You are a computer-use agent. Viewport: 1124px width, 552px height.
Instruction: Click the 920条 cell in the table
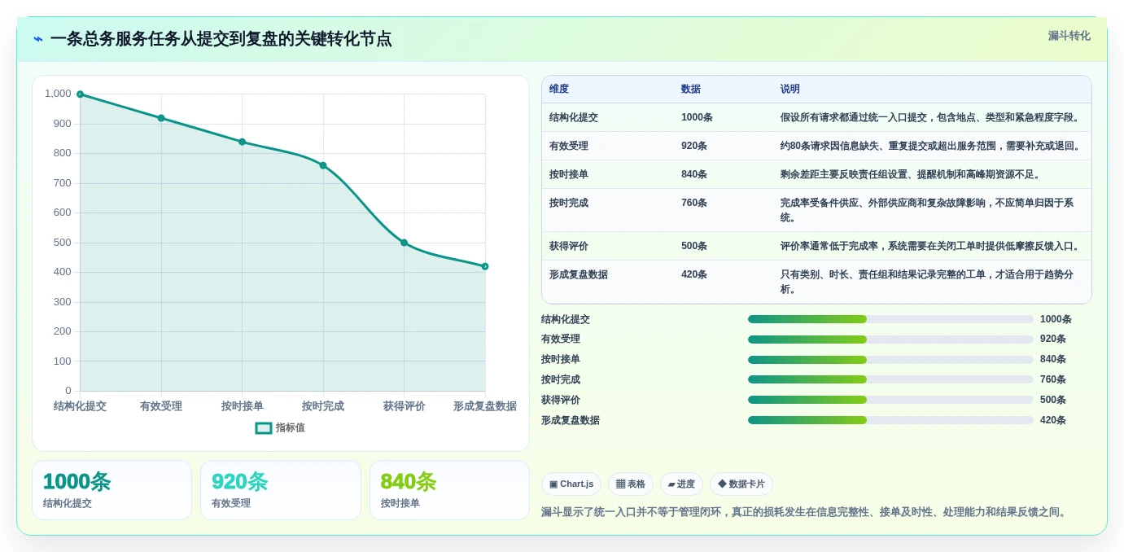pyautogui.click(x=694, y=146)
